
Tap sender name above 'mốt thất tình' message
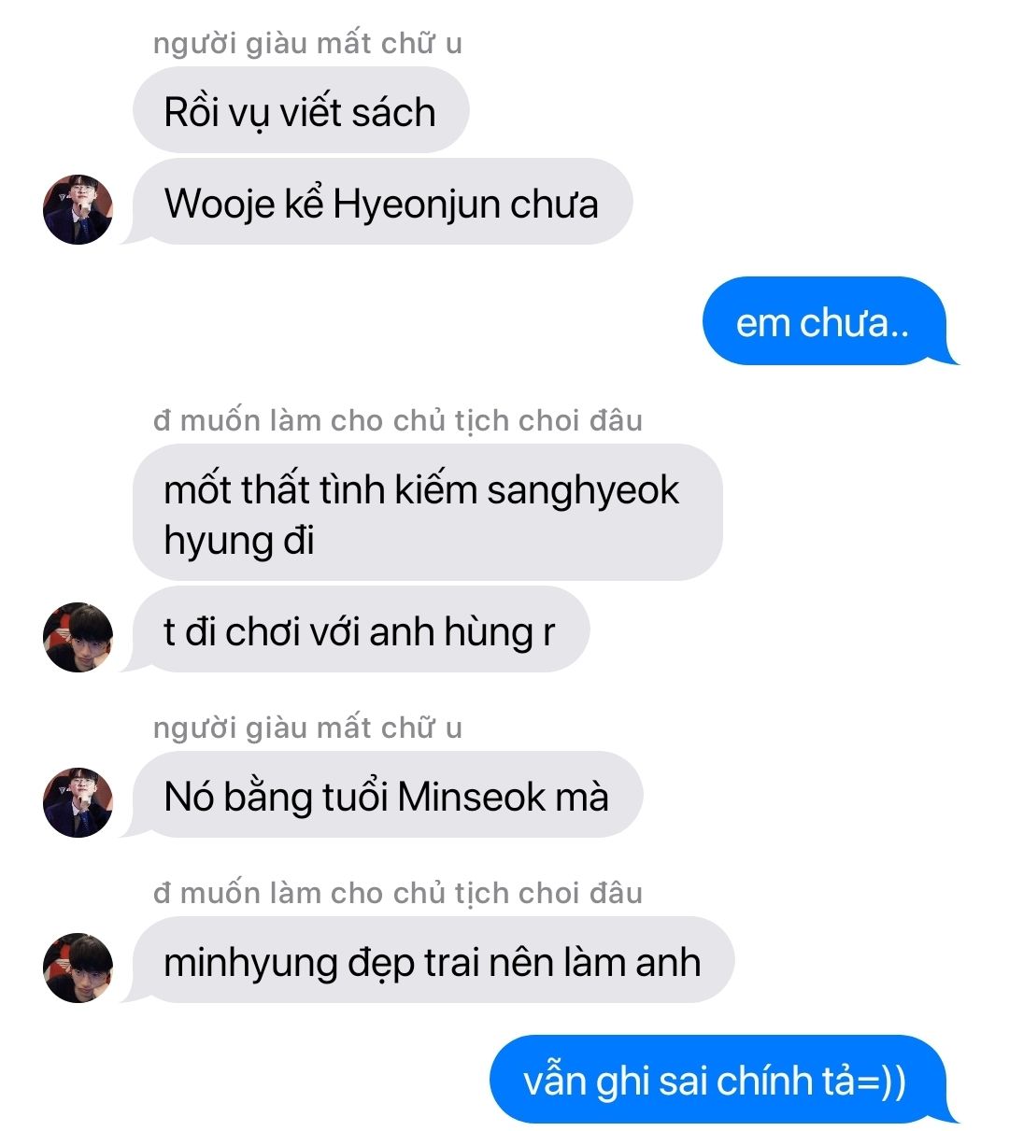pyautogui.click(x=398, y=421)
